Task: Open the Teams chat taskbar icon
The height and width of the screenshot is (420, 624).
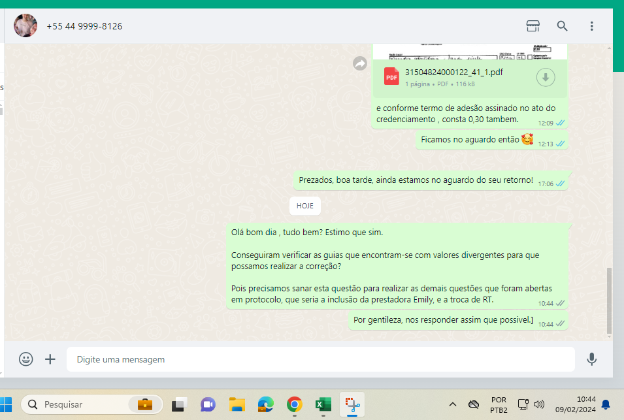Action: (208, 404)
